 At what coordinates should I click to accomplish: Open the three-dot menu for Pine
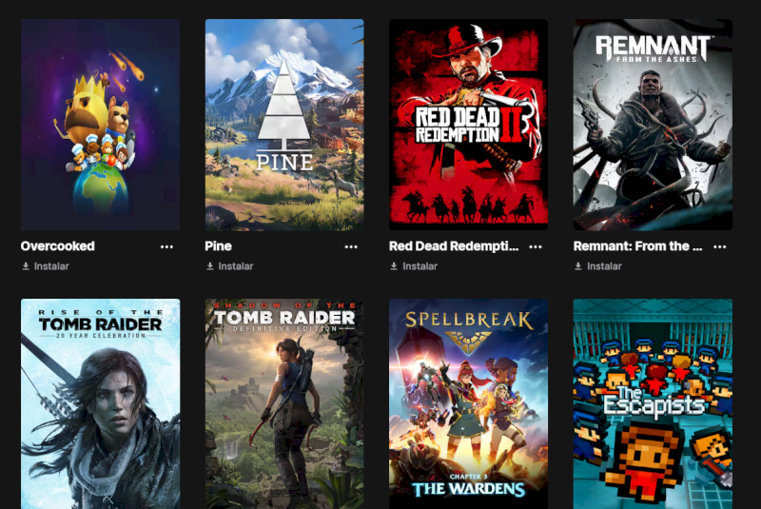[x=351, y=246]
